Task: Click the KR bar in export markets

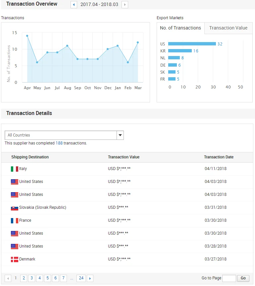Action: pyautogui.click(x=180, y=51)
